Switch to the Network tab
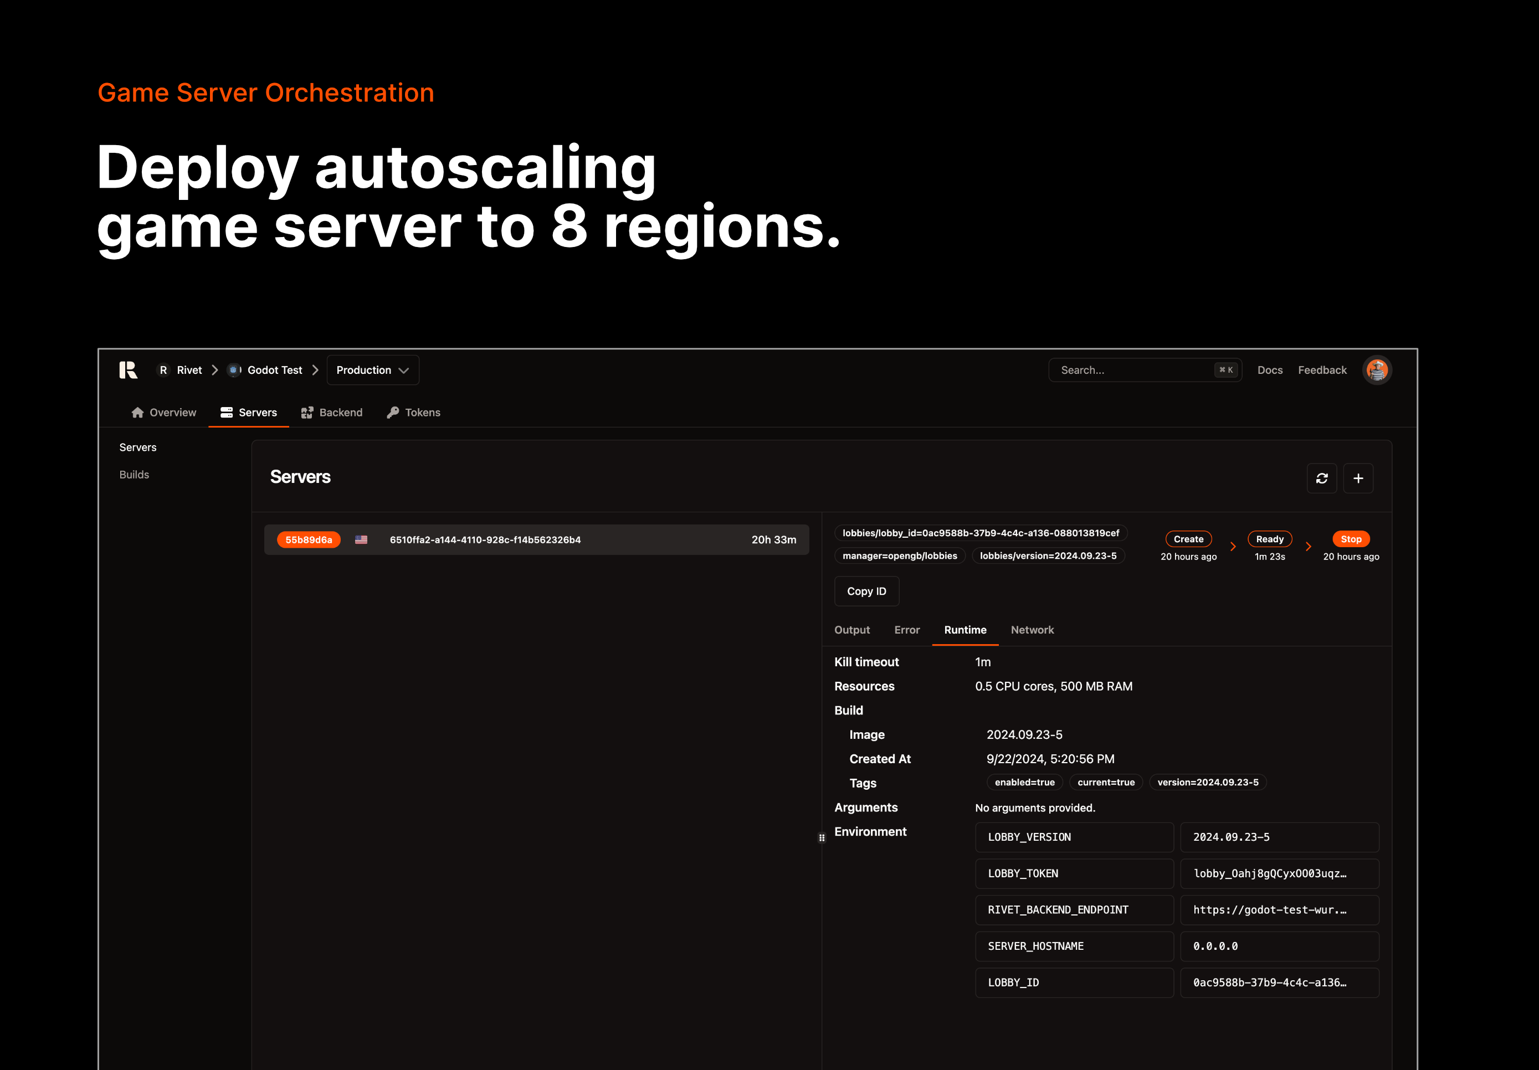The image size is (1539, 1070). (1032, 630)
